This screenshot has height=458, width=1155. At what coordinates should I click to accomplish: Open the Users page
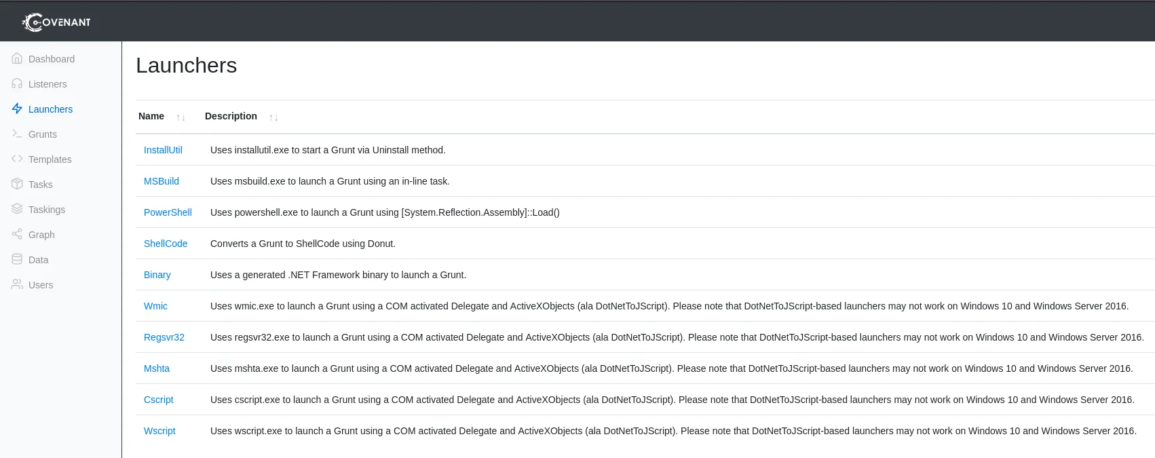pyautogui.click(x=41, y=285)
